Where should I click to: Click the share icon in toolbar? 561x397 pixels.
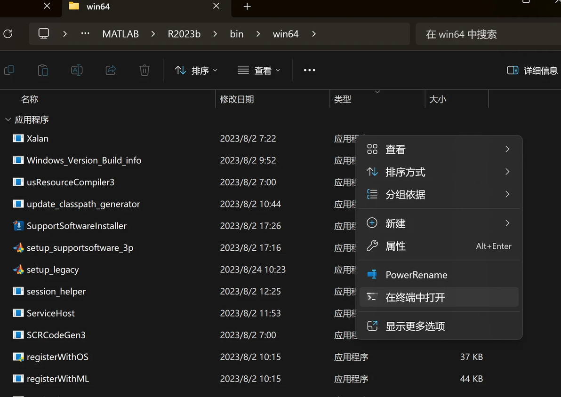(111, 70)
